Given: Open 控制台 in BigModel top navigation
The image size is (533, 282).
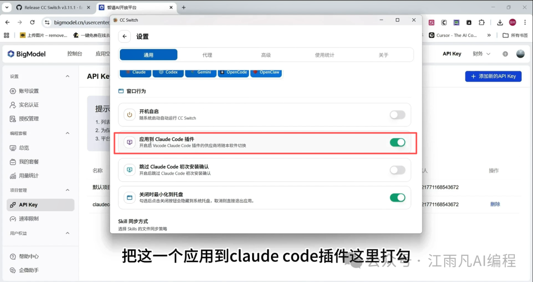Looking at the screenshot, I should click(x=75, y=54).
